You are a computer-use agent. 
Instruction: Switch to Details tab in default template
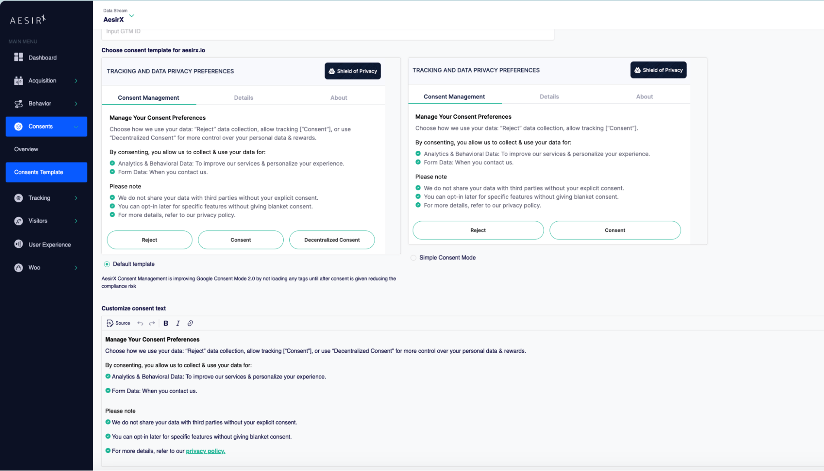243,98
